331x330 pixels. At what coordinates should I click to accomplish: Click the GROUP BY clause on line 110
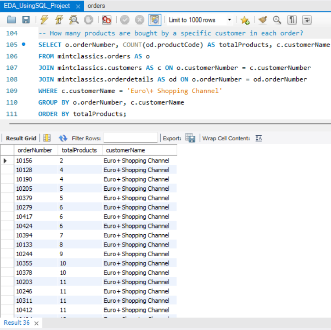pyautogui.click(x=111, y=102)
